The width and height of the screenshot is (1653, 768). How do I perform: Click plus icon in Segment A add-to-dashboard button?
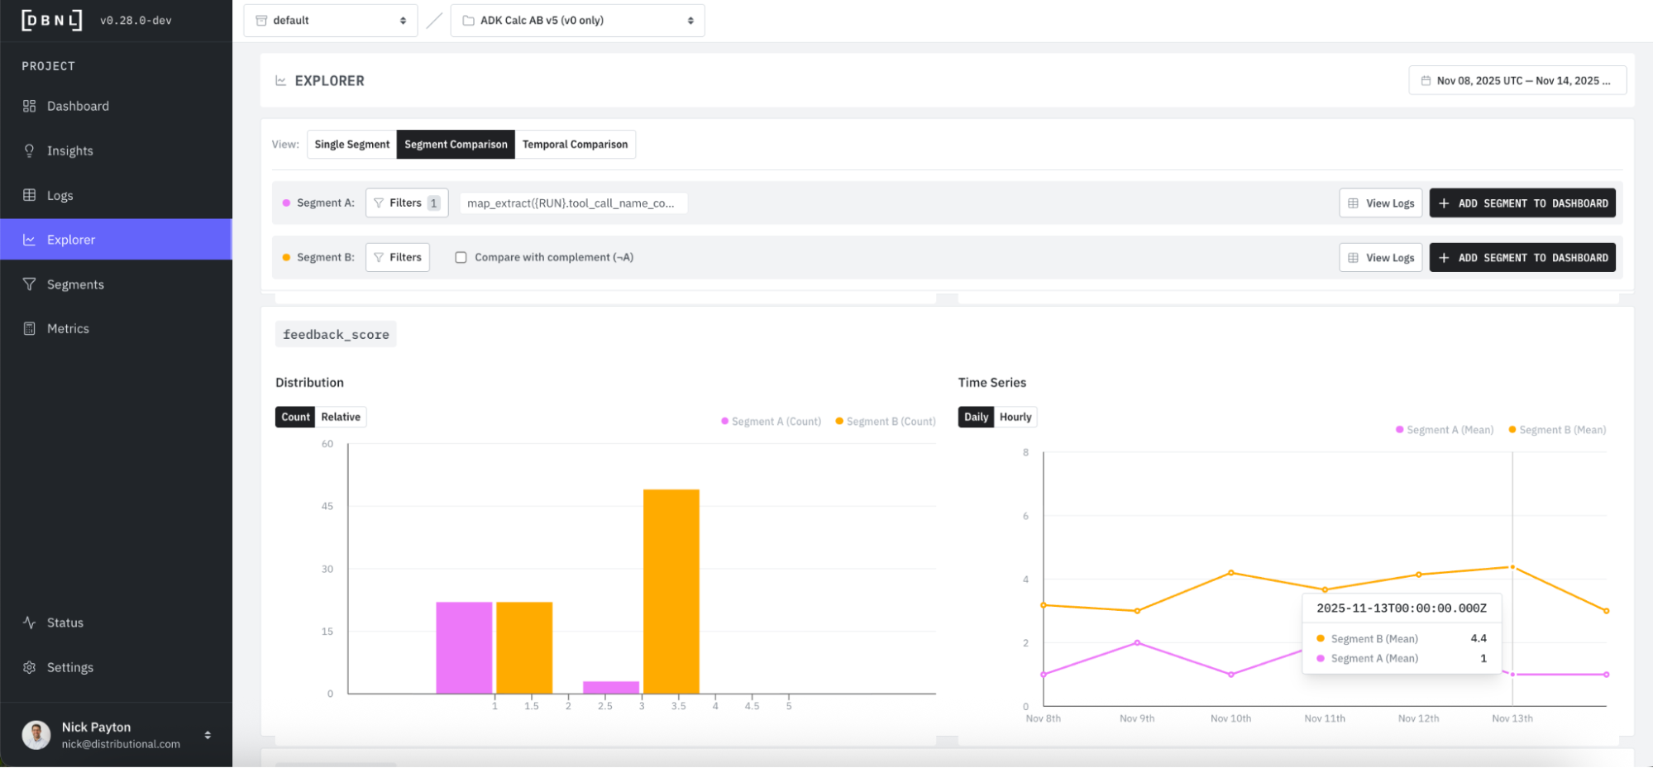point(1444,203)
